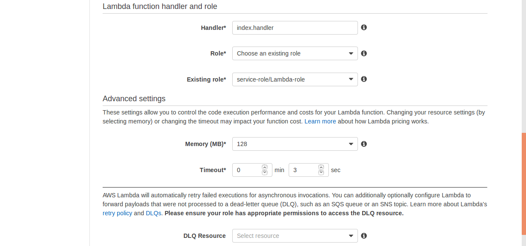Screen dimensions: 526x246
Task: Open the Role dropdown menu
Action: [x=295, y=53]
